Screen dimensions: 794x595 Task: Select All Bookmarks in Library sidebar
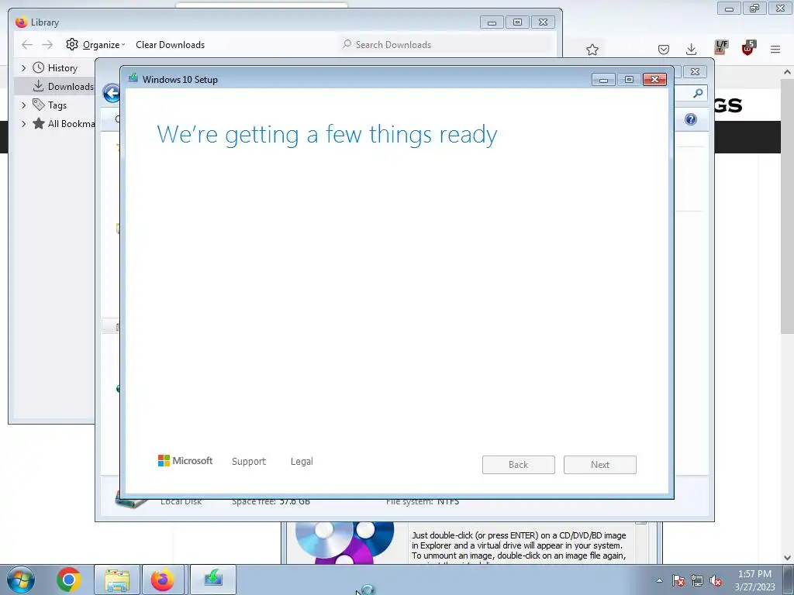[x=64, y=123]
